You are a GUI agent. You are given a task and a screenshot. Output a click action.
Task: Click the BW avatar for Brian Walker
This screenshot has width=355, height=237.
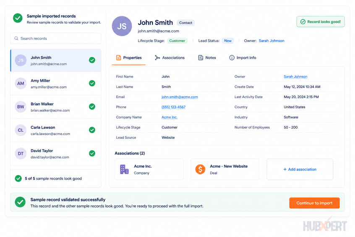21,107
